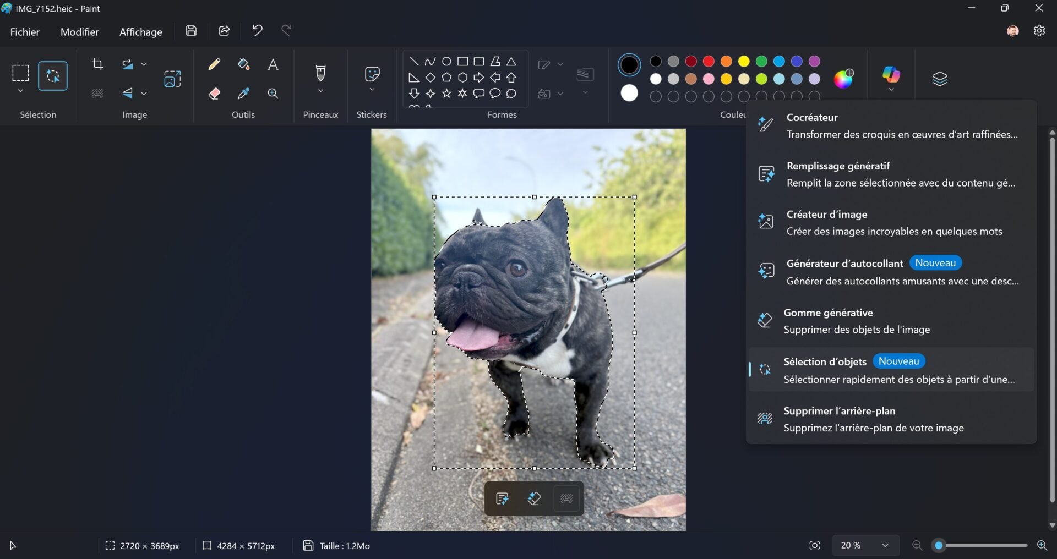Screen dimensions: 1057x559
Task: Click the fit to window icon
Action: pos(815,545)
